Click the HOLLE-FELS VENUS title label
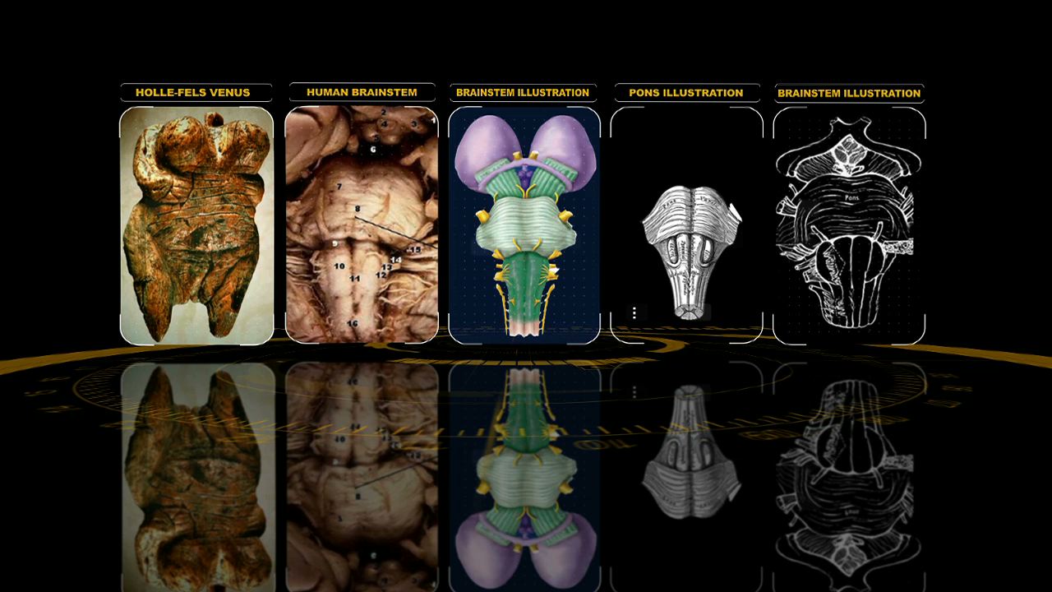The height and width of the screenshot is (592, 1052). [x=193, y=93]
